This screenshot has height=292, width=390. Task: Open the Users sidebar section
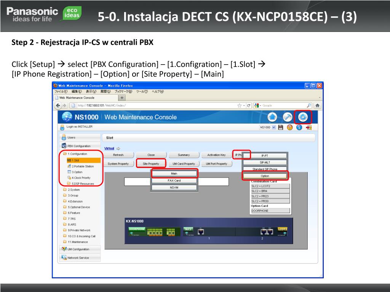(x=80, y=138)
